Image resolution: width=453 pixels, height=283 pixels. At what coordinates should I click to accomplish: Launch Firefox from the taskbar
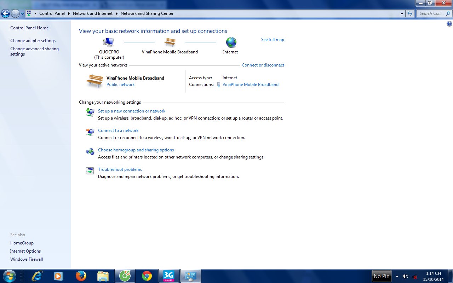click(x=81, y=276)
